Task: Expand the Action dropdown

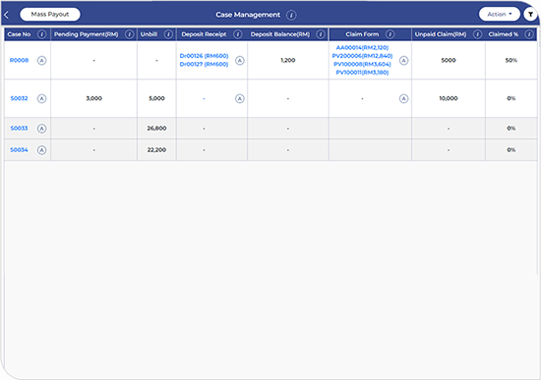Action: point(500,14)
